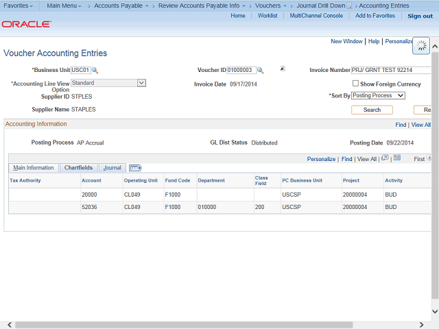Open Review Accounts Payable Info breadcrumb
Screen dimensions: 439x329
point(202,5)
